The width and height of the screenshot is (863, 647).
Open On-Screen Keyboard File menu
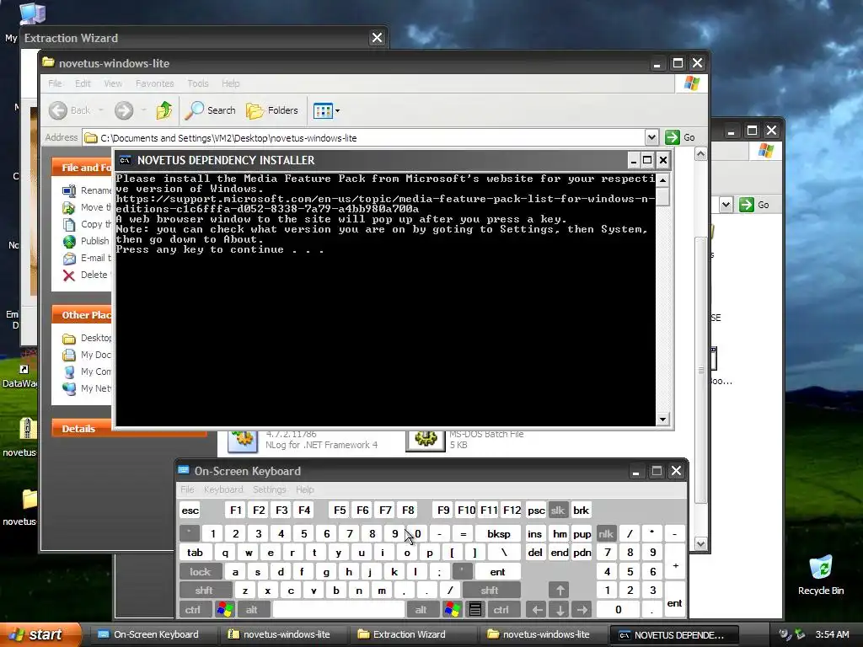[187, 489]
